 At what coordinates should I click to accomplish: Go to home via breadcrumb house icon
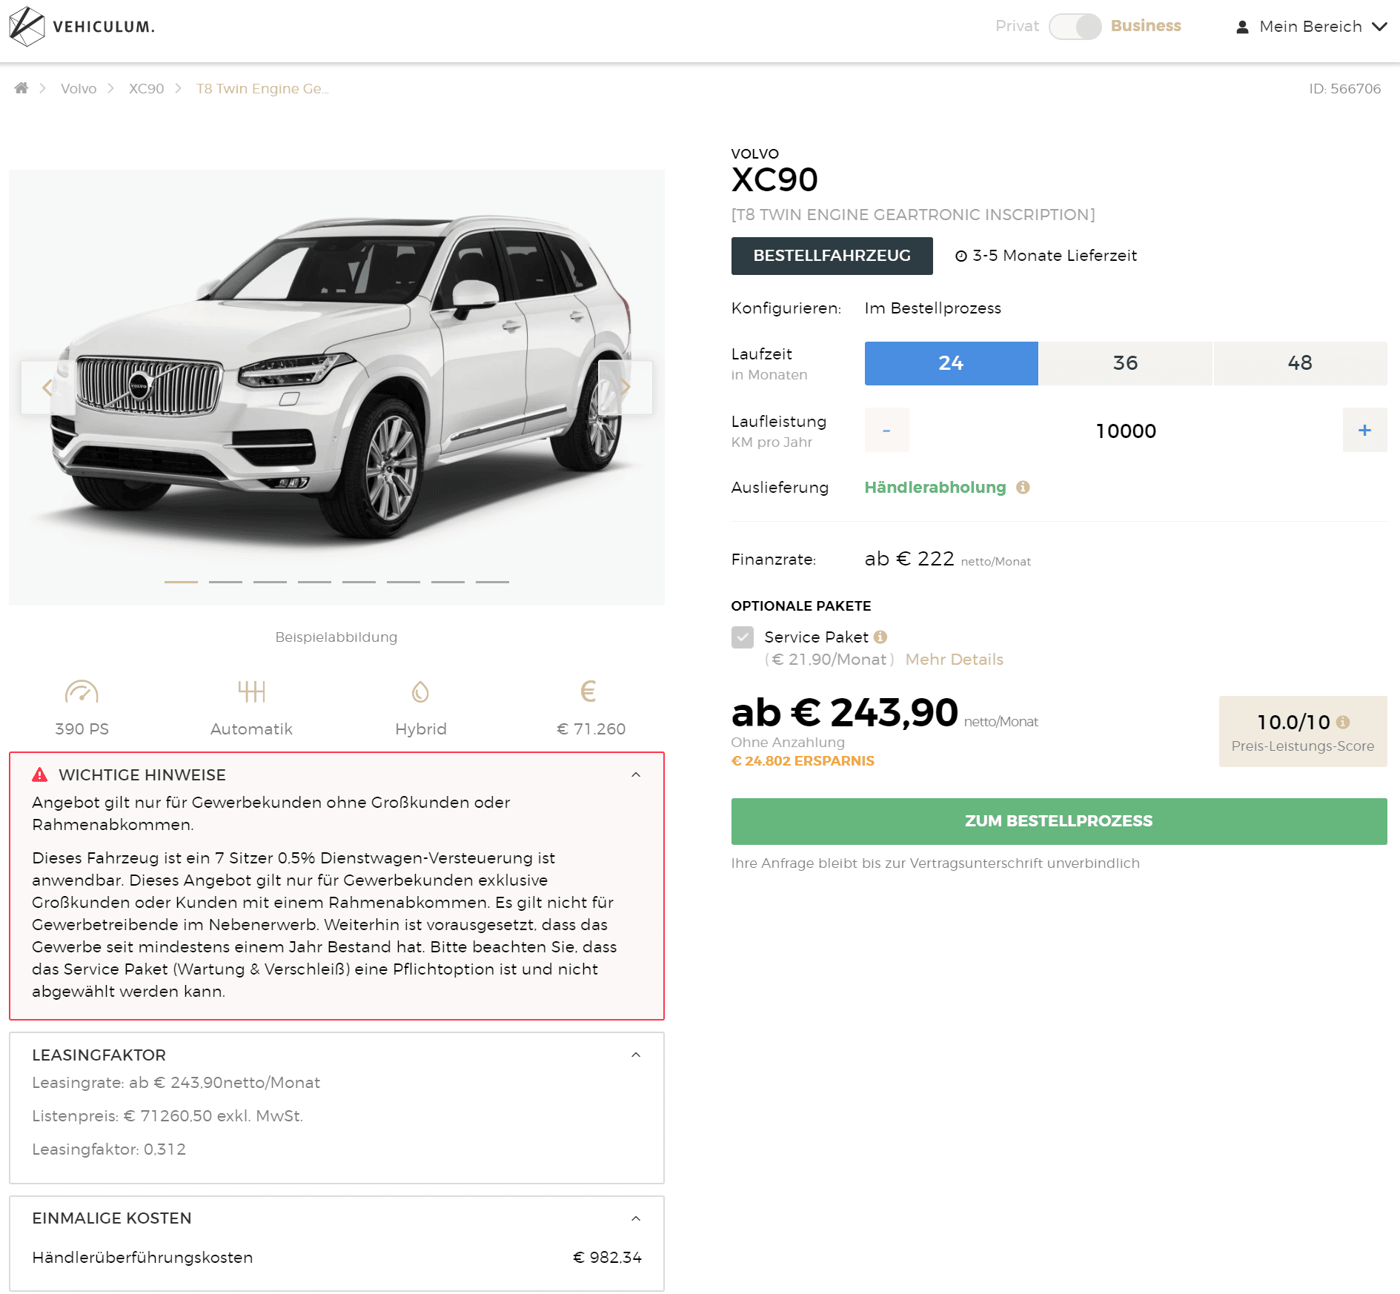21,88
